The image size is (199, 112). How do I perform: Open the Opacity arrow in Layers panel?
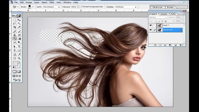pyautogui.click(x=183, y=17)
